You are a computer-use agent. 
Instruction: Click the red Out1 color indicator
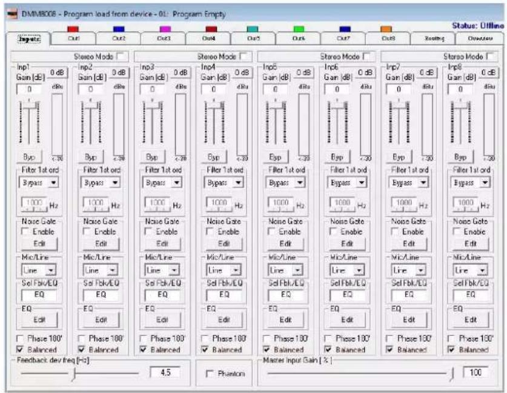(73, 30)
